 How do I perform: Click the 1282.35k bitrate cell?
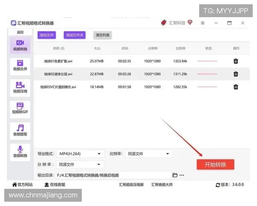180,87
